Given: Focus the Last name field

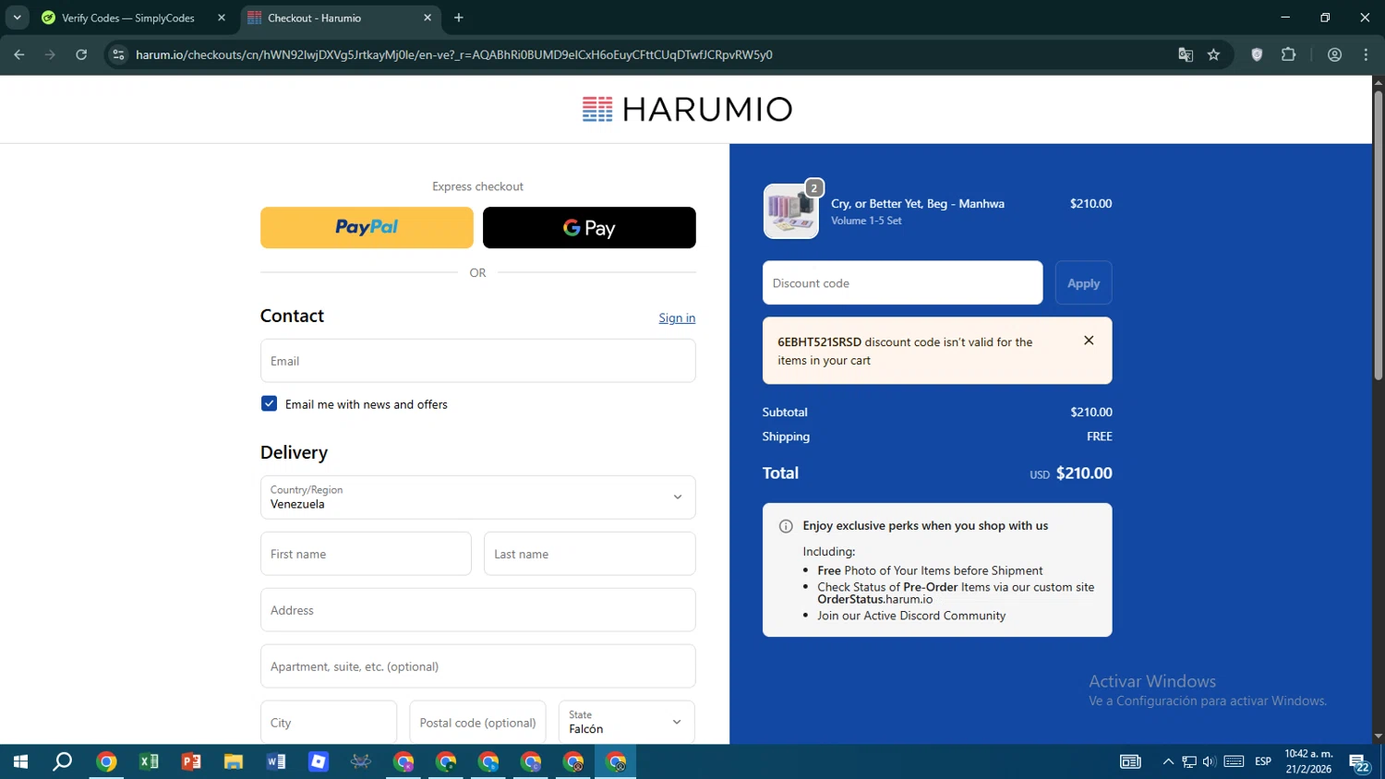Looking at the screenshot, I should (x=589, y=554).
